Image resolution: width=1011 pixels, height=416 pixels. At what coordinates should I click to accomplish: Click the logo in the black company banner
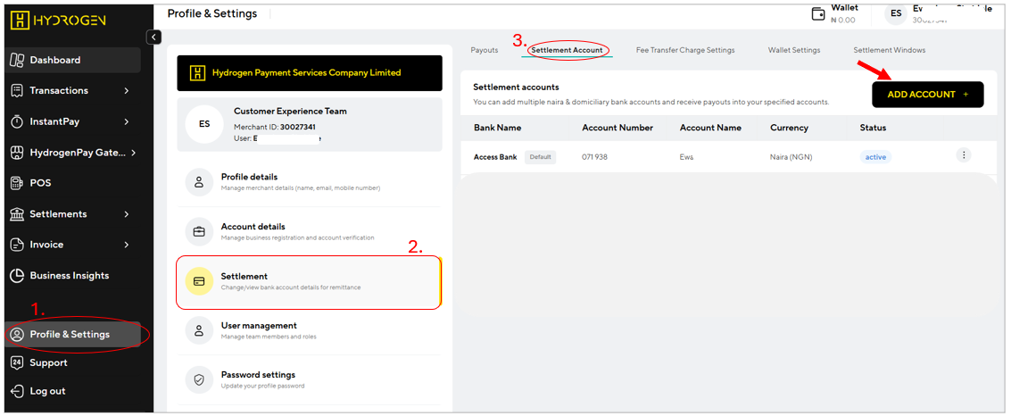(x=199, y=73)
